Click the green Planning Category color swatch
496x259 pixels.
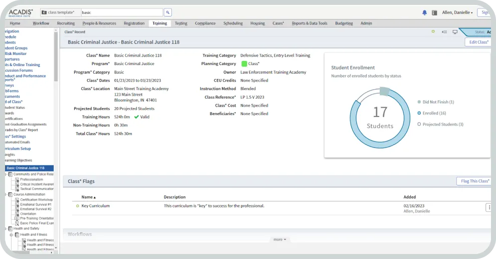pos(244,64)
